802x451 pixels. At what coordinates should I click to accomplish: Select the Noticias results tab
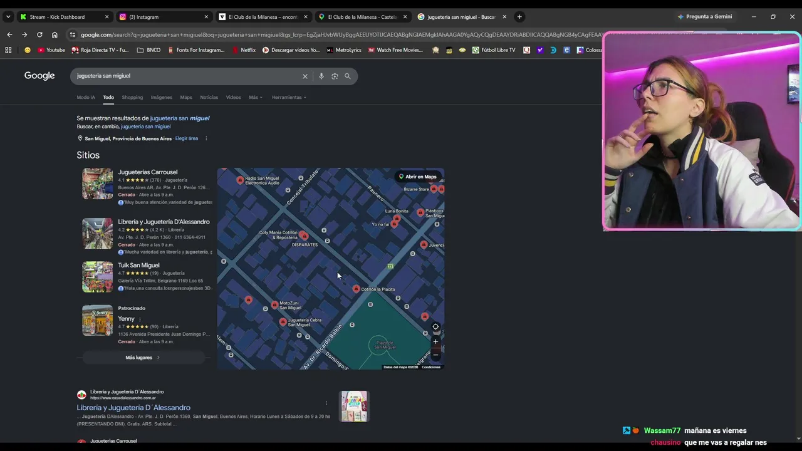tap(209, 97)
